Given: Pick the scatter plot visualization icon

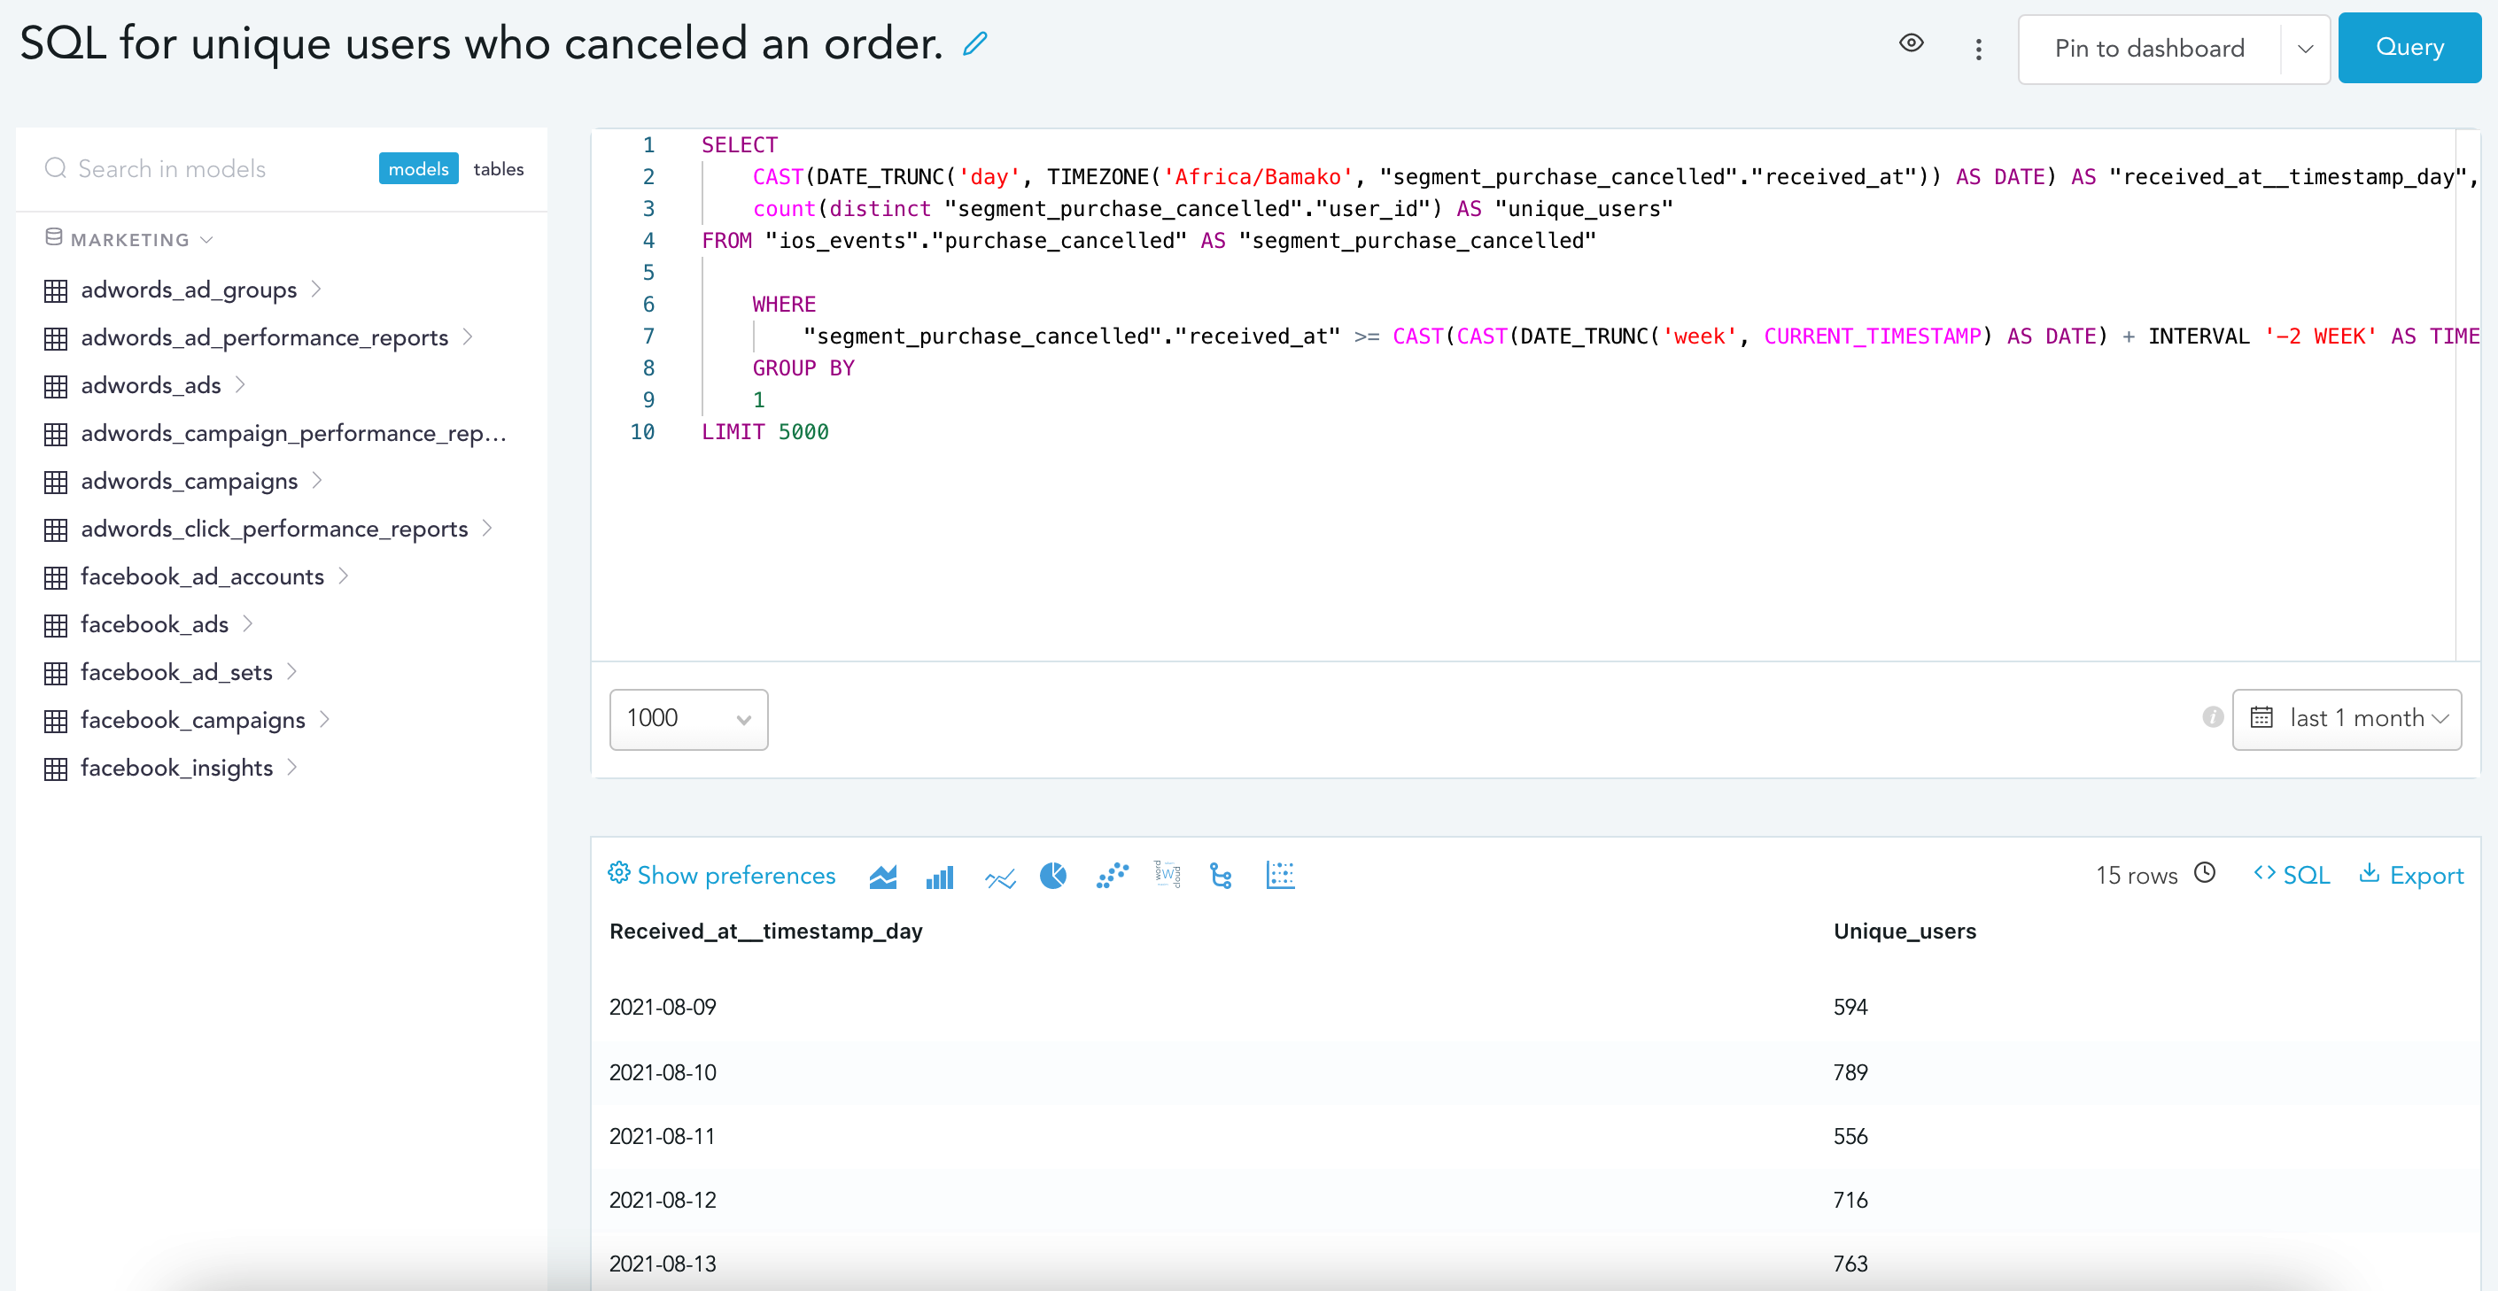Looking at the screenshot, I should coord(1113,875).
